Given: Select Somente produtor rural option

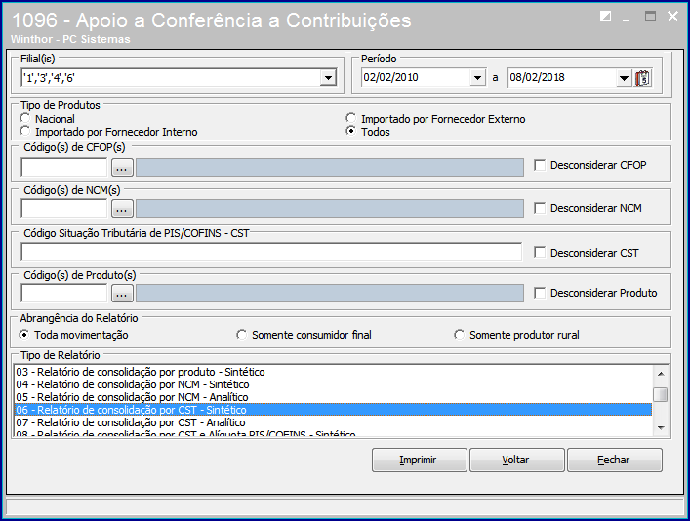Looking at the screenshot, I should coord(459,335).
